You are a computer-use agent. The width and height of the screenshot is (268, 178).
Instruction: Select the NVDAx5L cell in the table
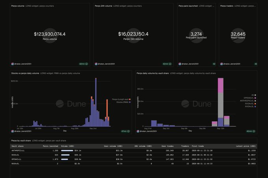tap(15, 164)
